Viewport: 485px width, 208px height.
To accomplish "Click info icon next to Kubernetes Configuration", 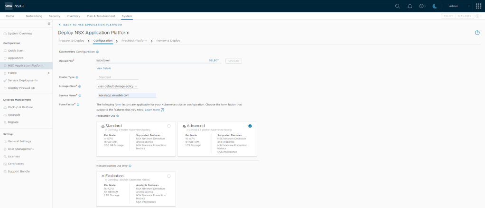I will pos(97,52).
